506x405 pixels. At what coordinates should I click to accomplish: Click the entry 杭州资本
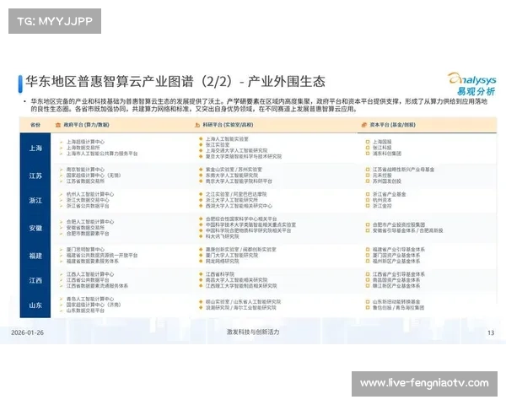coord(382,200)
